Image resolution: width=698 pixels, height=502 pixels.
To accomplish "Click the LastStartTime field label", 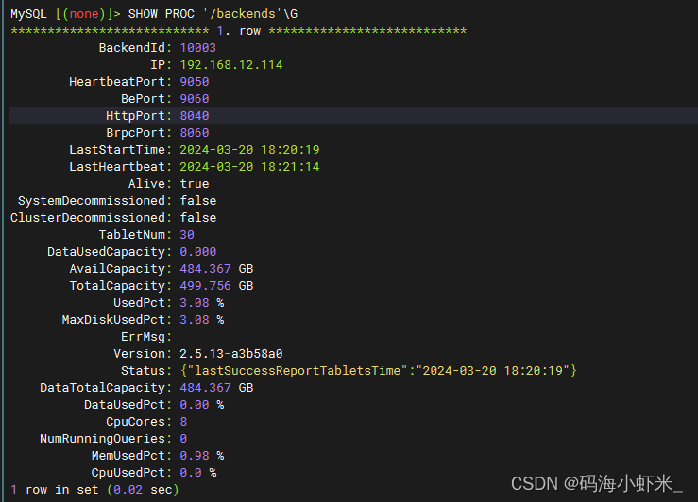I will pos(120,150).
